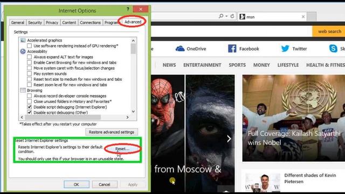345x194 pixels.
Task: Click Cancel in Internet Options
Action: 105,184
